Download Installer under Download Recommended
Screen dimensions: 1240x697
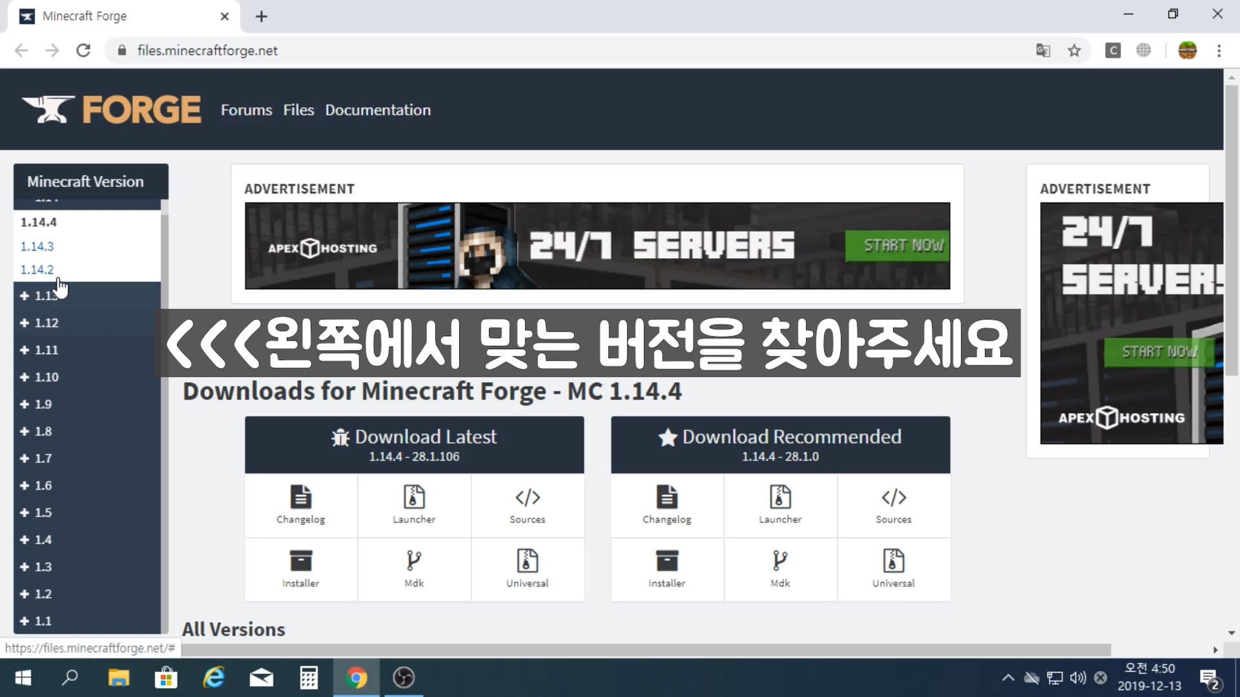tap(667, 569)
